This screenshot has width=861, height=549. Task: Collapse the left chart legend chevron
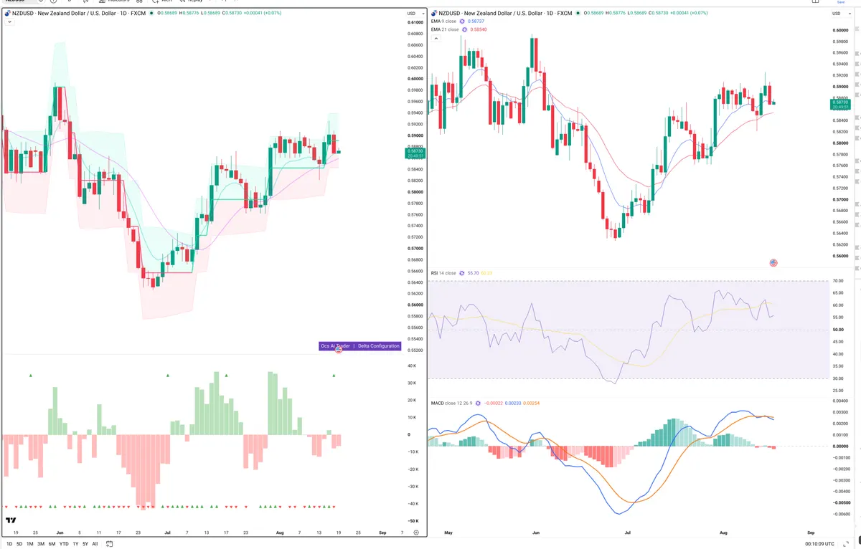pos(9,22)
